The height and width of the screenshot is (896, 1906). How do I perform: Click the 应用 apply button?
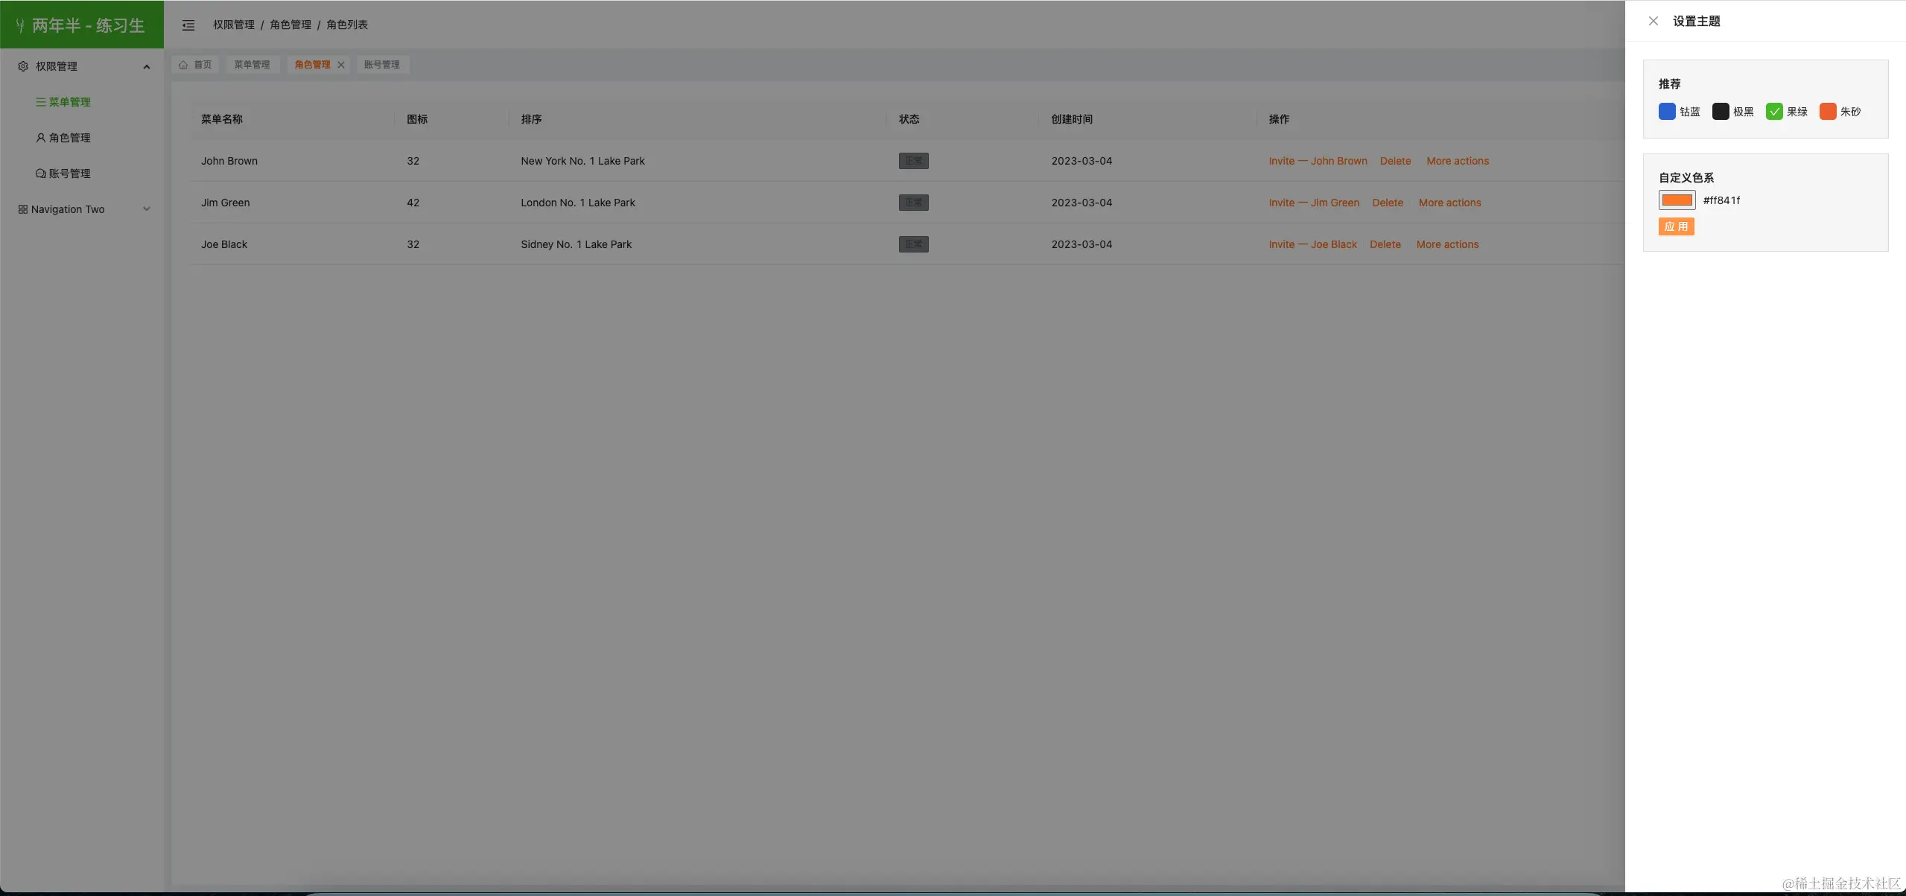(1676, 226)
